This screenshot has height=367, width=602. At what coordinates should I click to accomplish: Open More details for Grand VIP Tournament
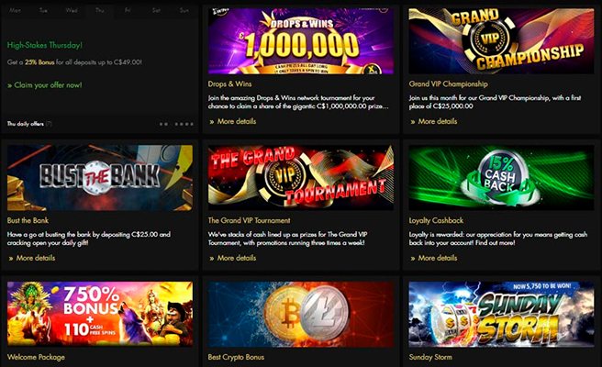coord(233,258)
